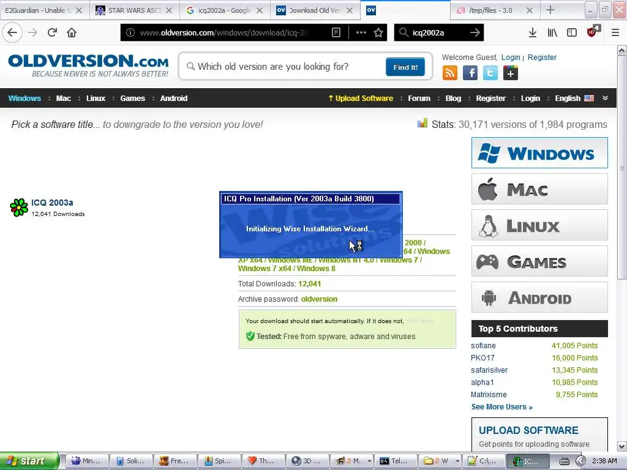Open the Blog link

click(x=453, y=98)
